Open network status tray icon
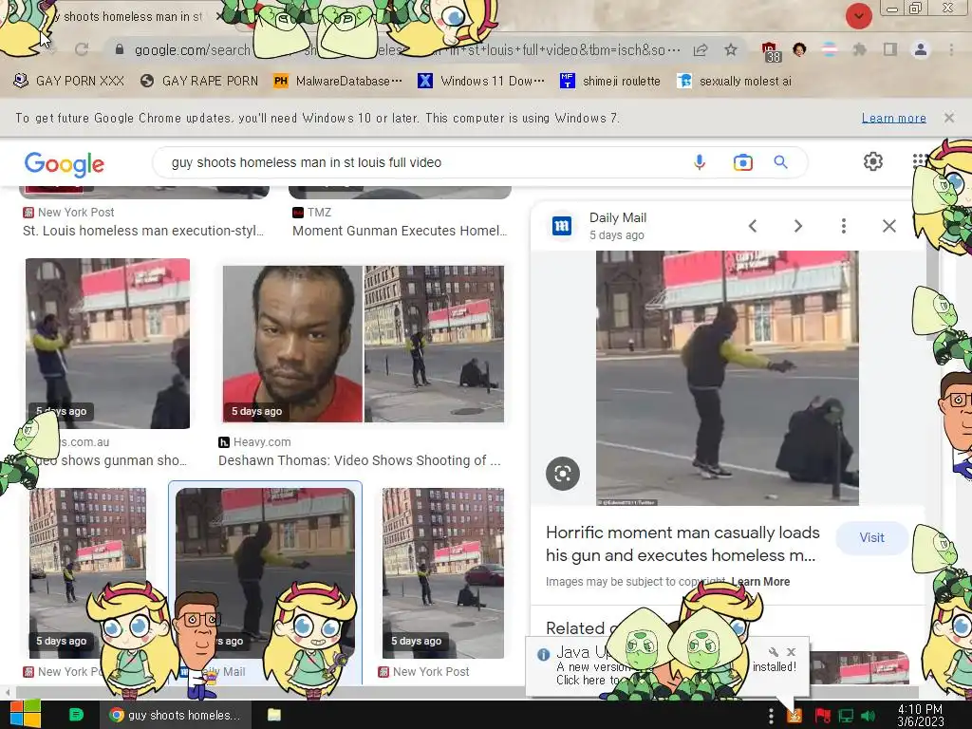Image resolution: width=972 pixels, height=729 pixels. (846, 716)
